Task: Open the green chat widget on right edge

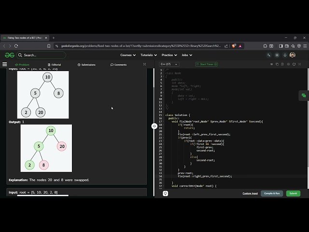Action: coord(304,96)
